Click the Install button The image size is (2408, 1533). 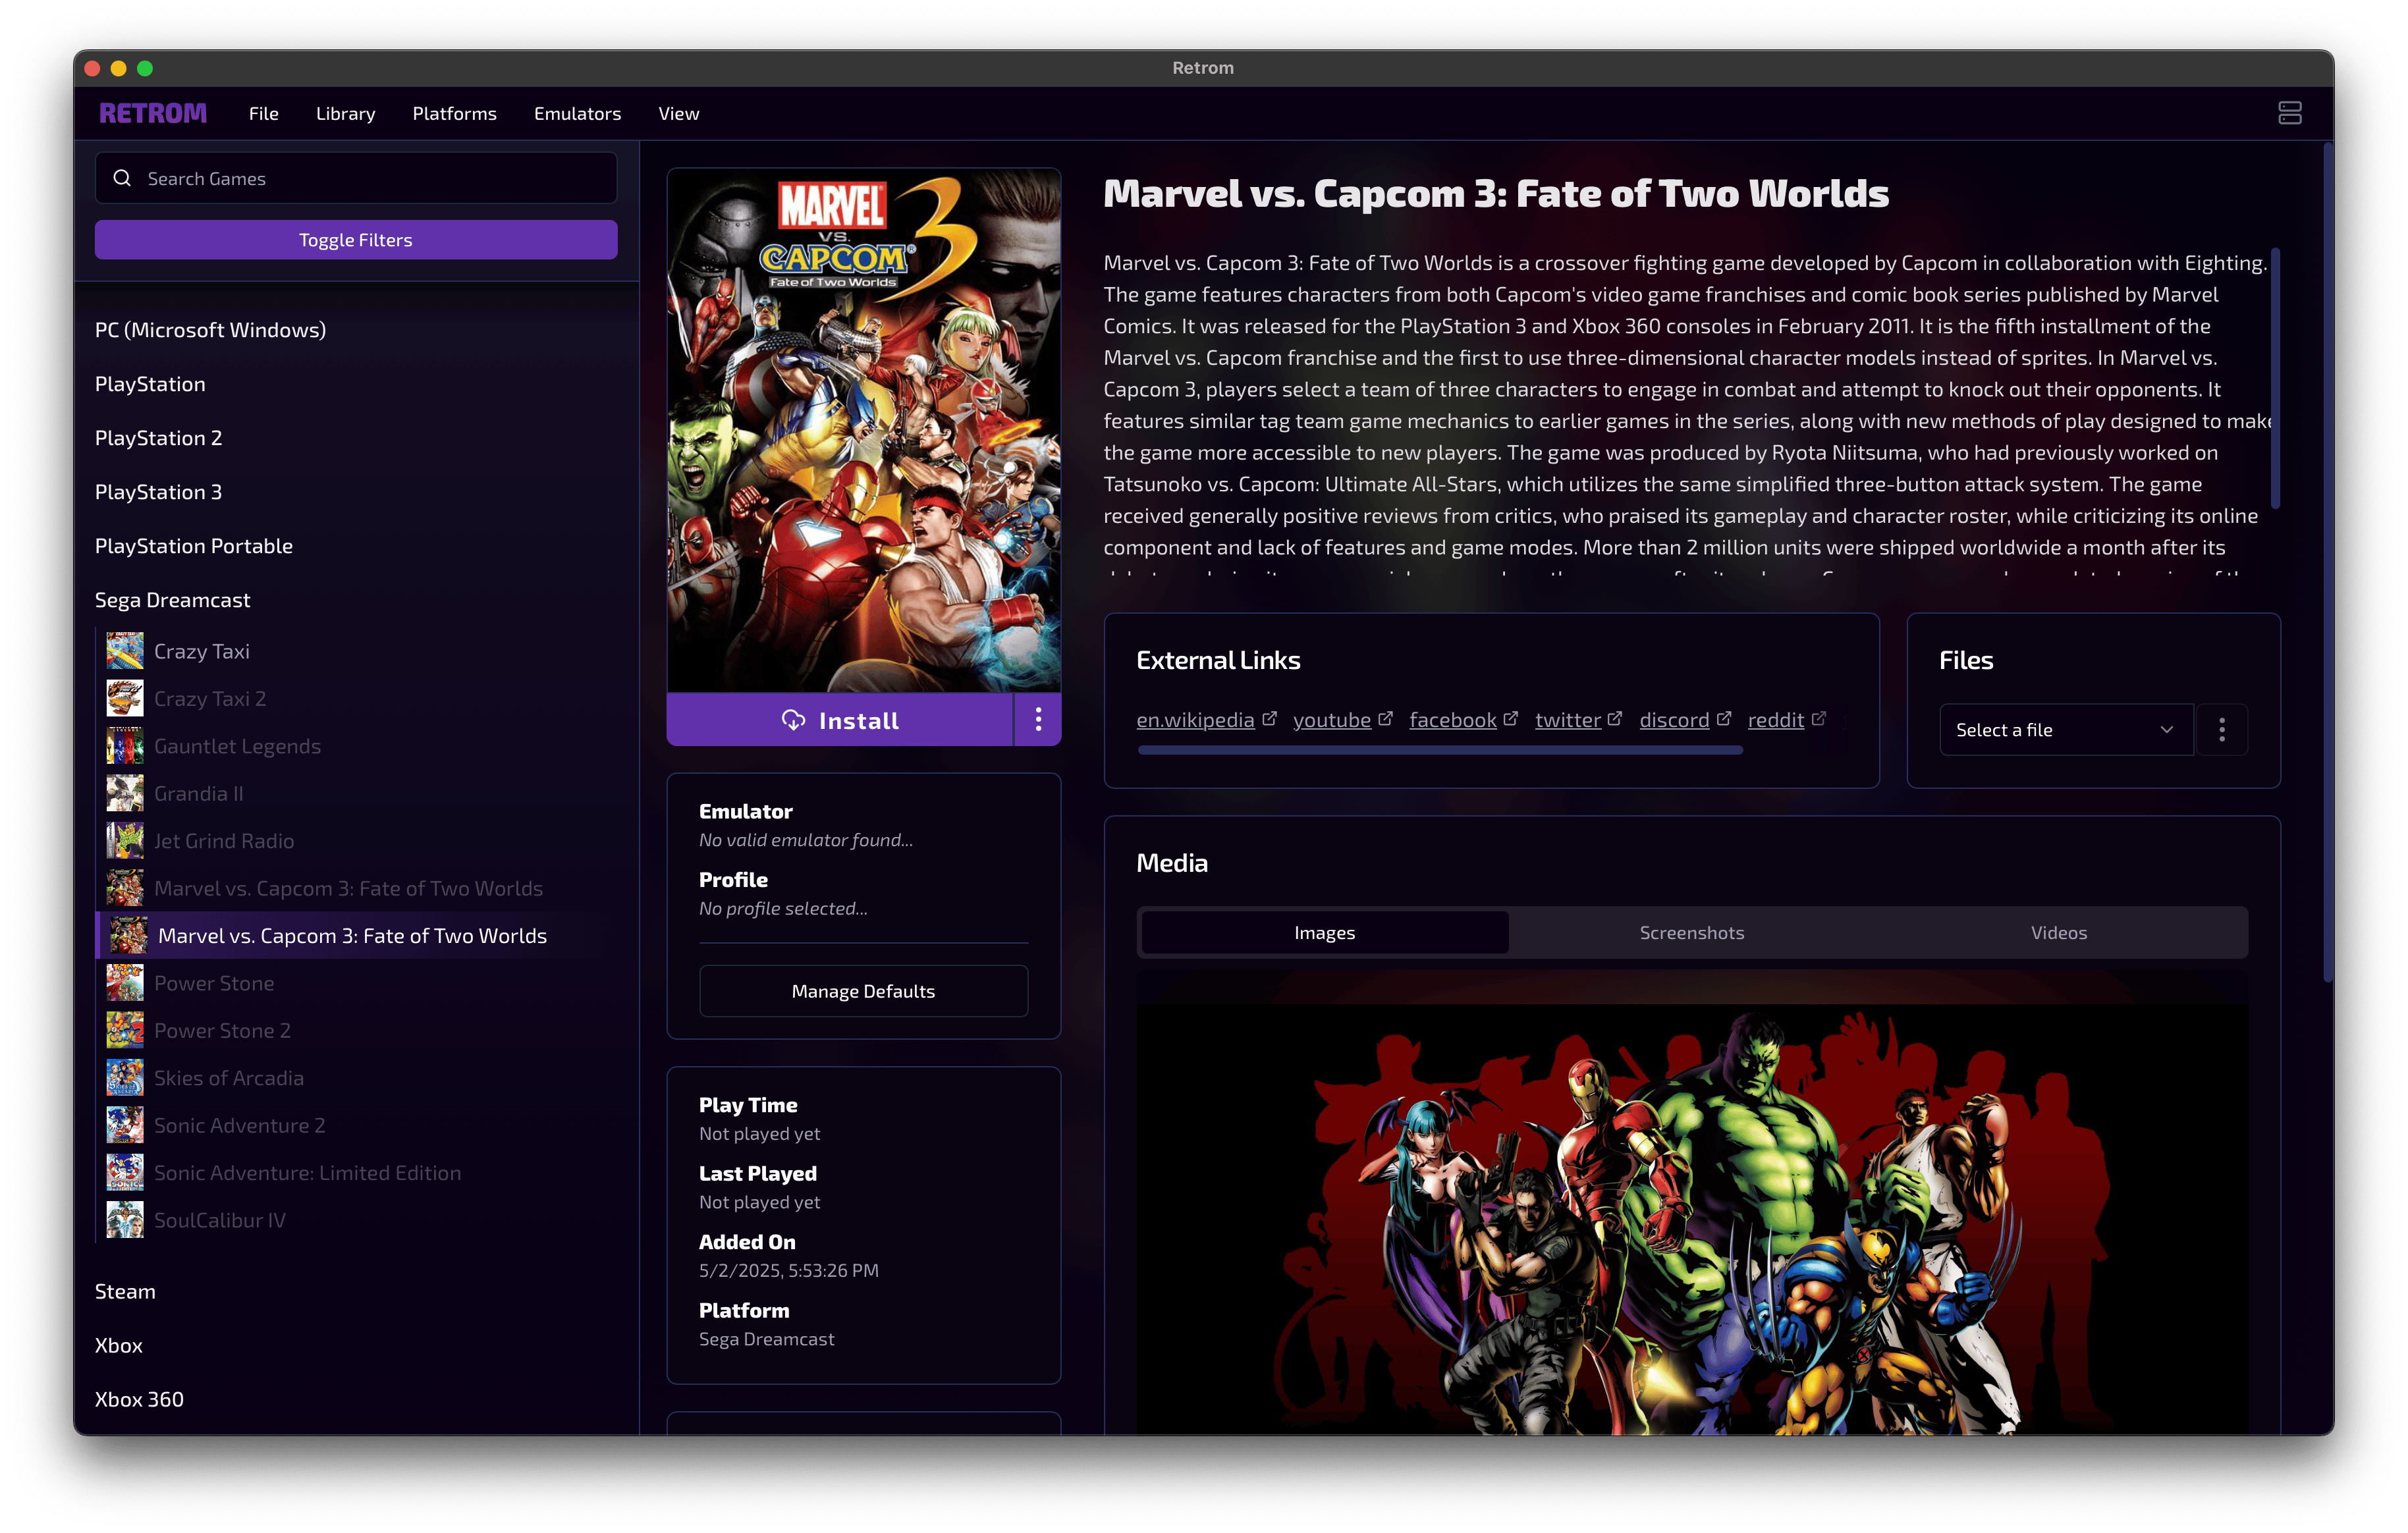[x=840, y=720]
